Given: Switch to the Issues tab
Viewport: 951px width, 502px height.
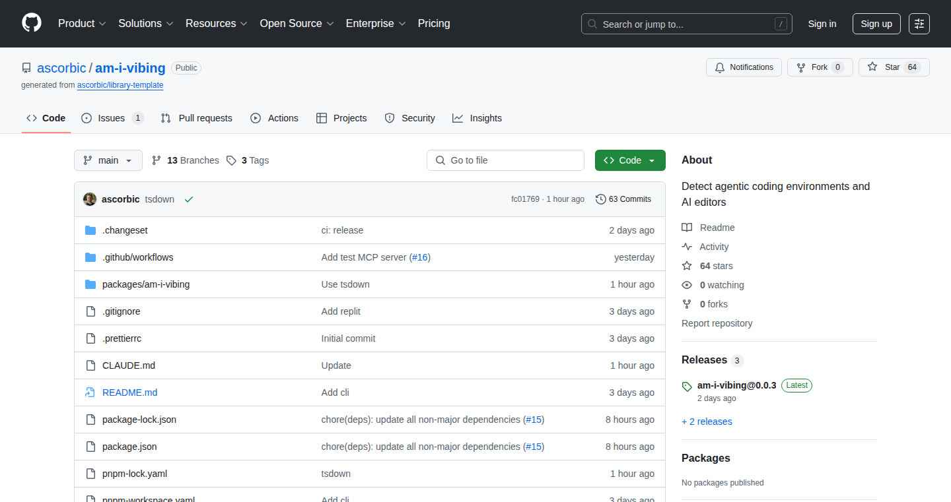Looking at the screenshot, I should point(112,118).
